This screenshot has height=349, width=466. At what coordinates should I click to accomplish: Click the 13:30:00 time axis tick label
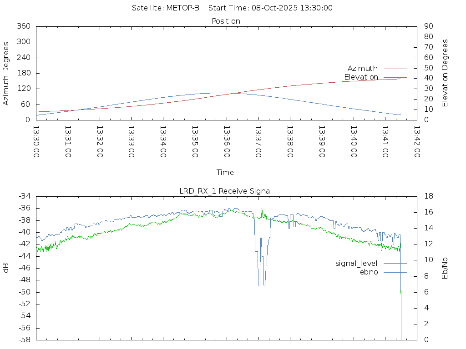[x=36, y=142]
